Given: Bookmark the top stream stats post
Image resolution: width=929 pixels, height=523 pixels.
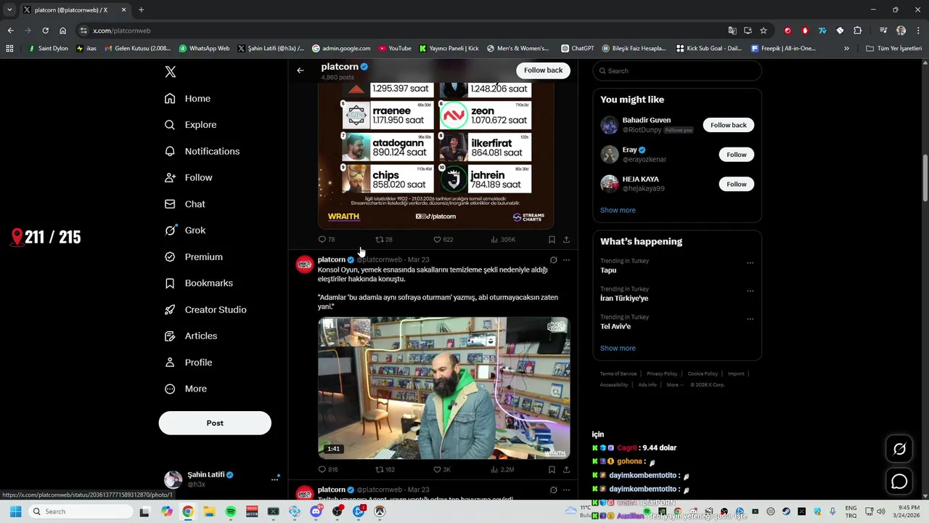Looking at the screenshot, I should coord(552,239).
